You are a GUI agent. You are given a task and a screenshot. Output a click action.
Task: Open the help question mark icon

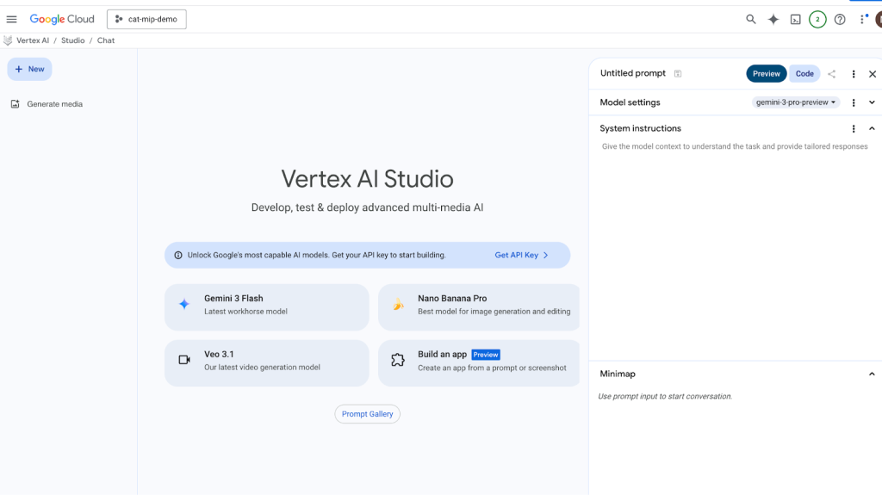(840, 19)
